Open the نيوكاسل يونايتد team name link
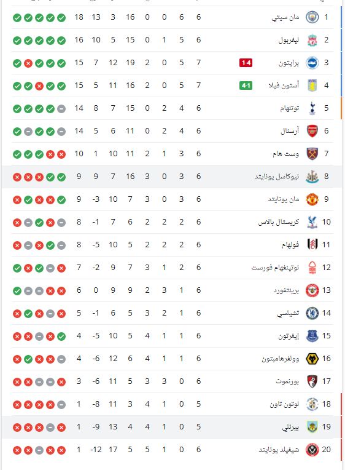This screenshot has width=345, height=470. click(277, 177)
